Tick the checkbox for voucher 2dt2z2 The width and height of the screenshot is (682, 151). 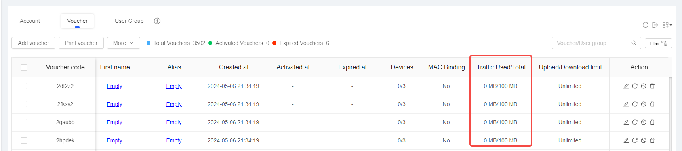pos(24,86)
